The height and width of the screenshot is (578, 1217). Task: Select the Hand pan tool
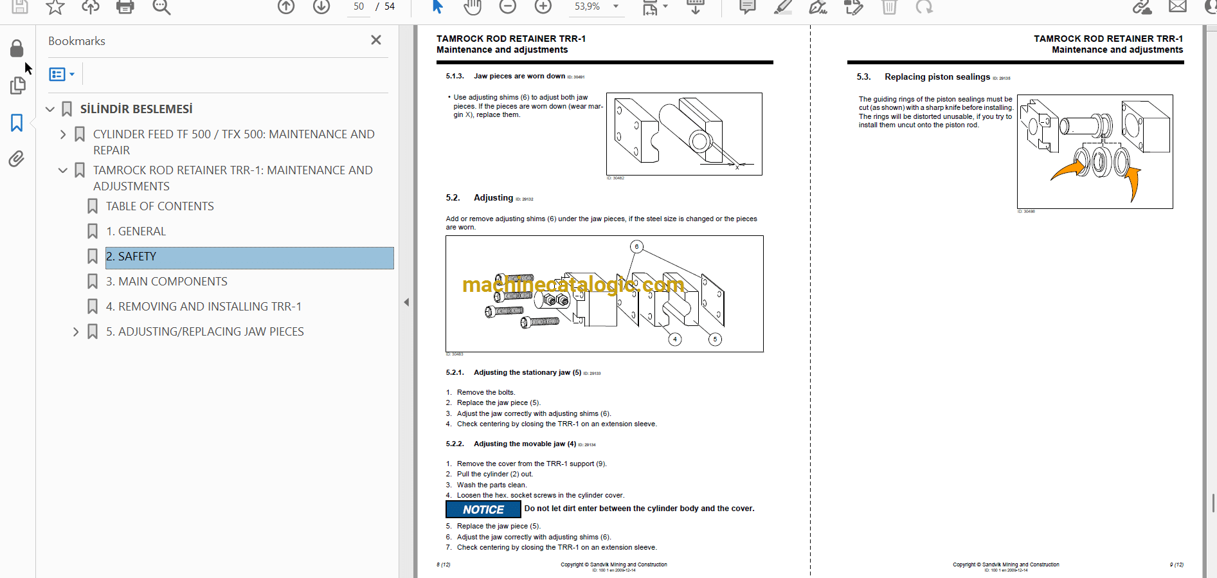[473, 7]
